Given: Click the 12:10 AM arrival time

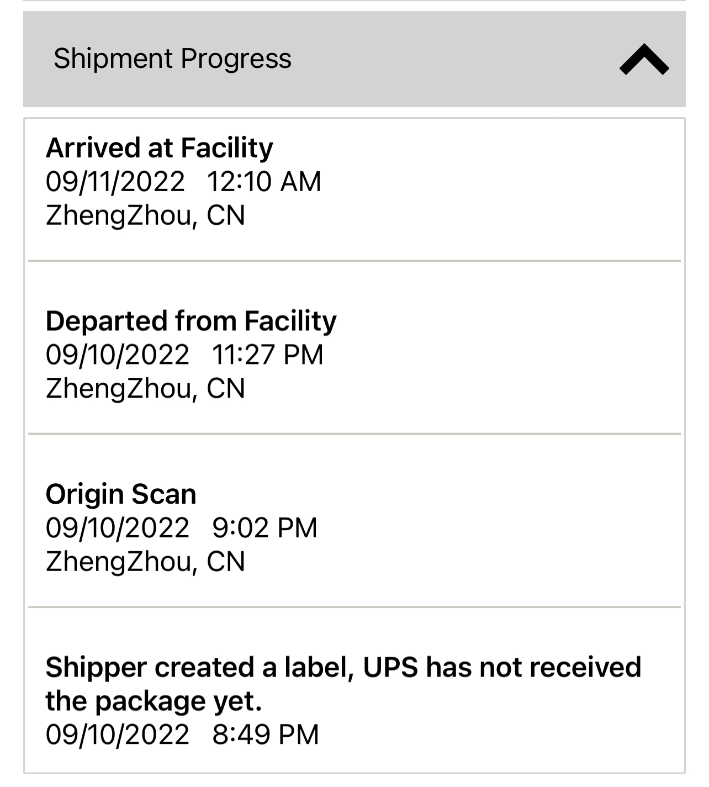Looking at the screenshot, I should 264,182.
